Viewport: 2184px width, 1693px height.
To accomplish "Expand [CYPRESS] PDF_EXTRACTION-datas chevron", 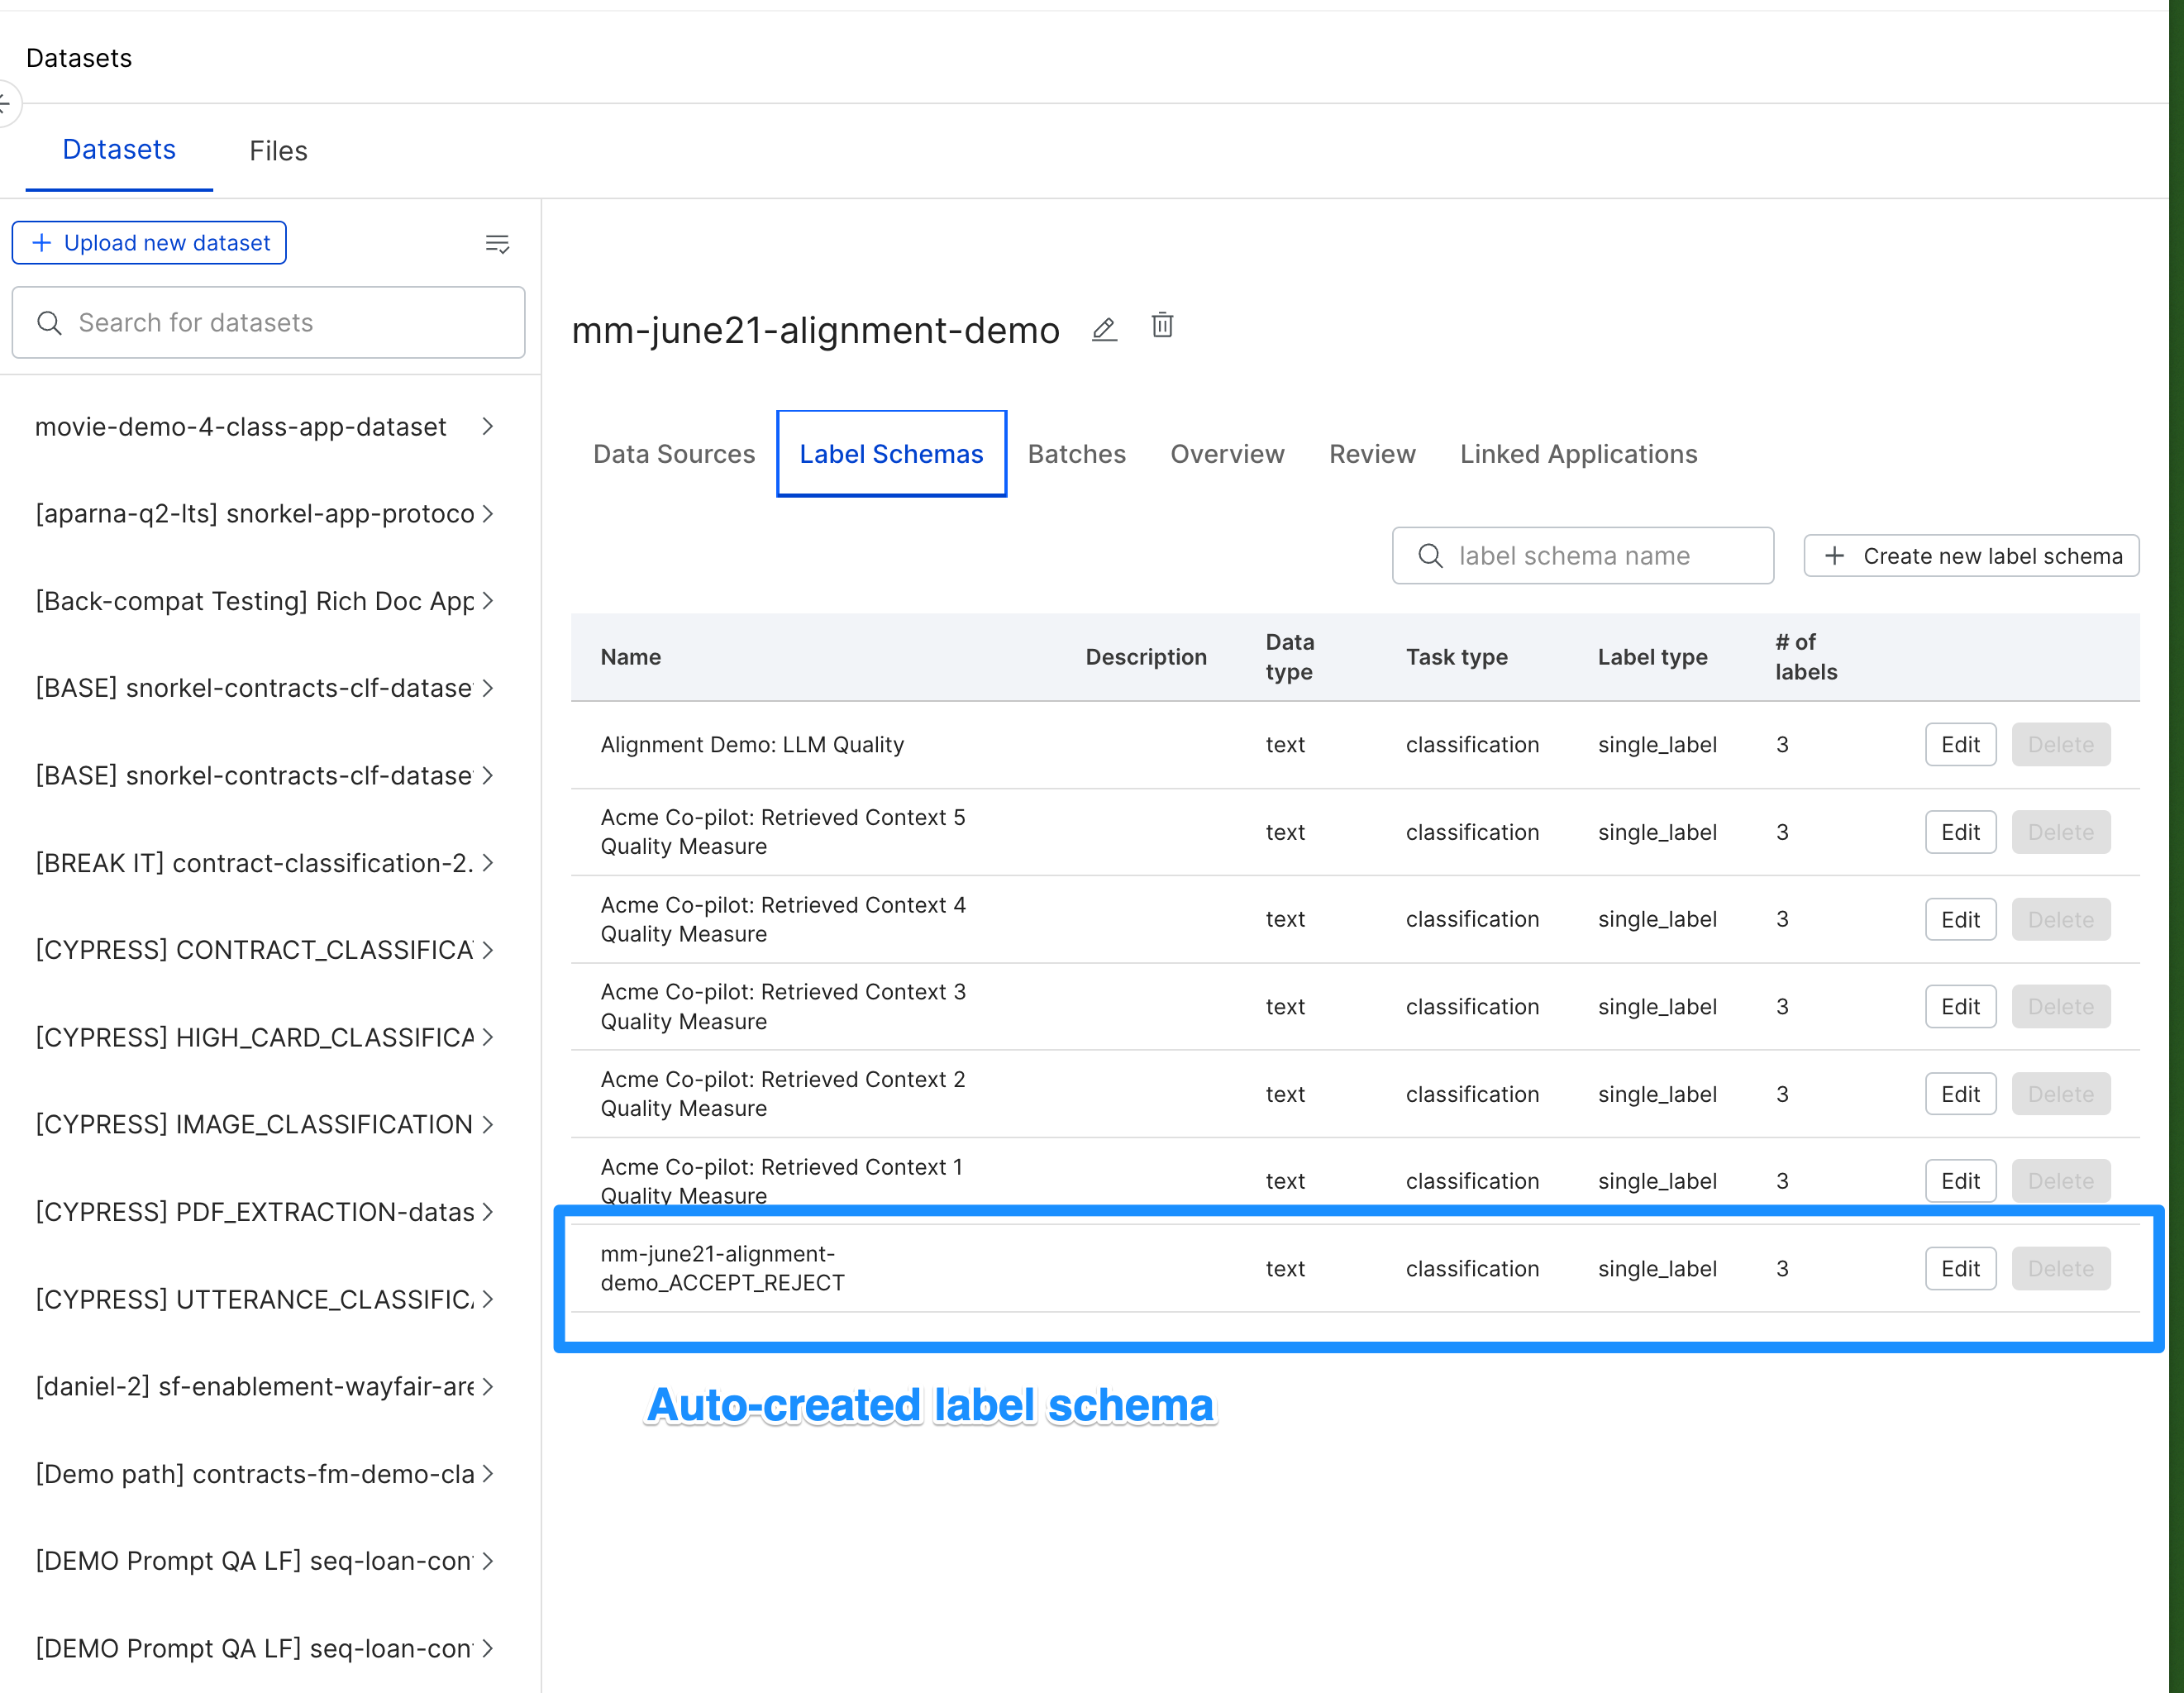I will click(487, 1212).
